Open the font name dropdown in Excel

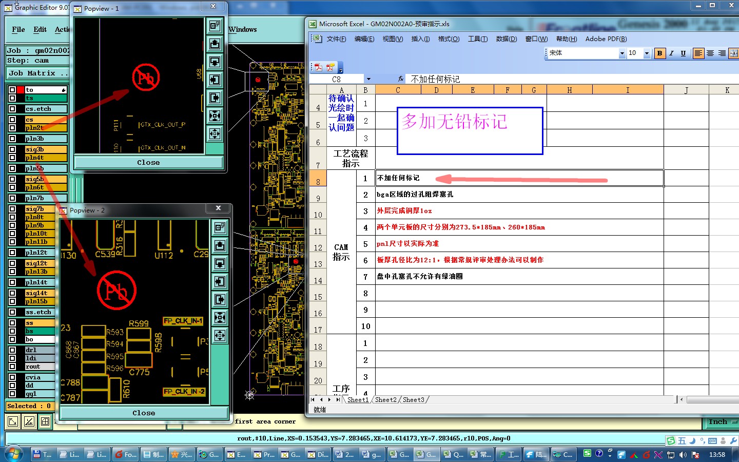(x=622, y=53)
